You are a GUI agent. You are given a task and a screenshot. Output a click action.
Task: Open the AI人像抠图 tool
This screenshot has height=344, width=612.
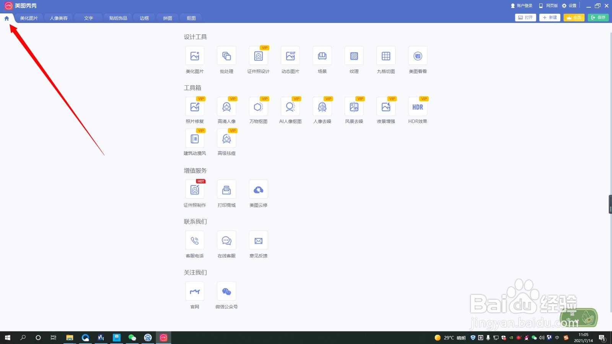(290, 107)
